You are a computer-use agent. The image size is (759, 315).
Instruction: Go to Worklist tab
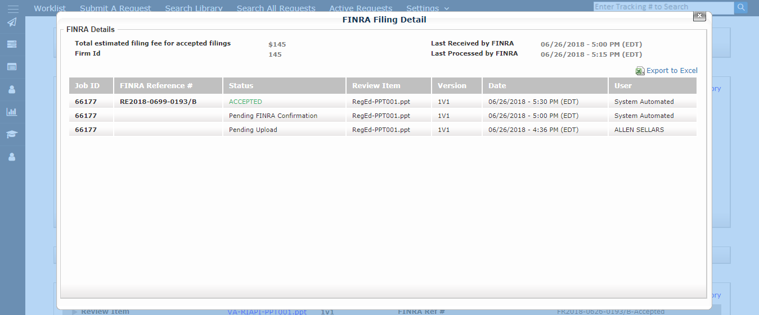point(50,8)
